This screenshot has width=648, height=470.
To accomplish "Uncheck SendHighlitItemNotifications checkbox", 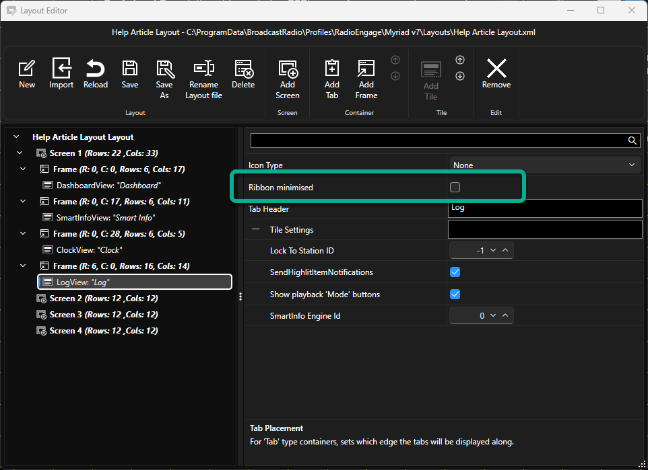I will point(455,272).
